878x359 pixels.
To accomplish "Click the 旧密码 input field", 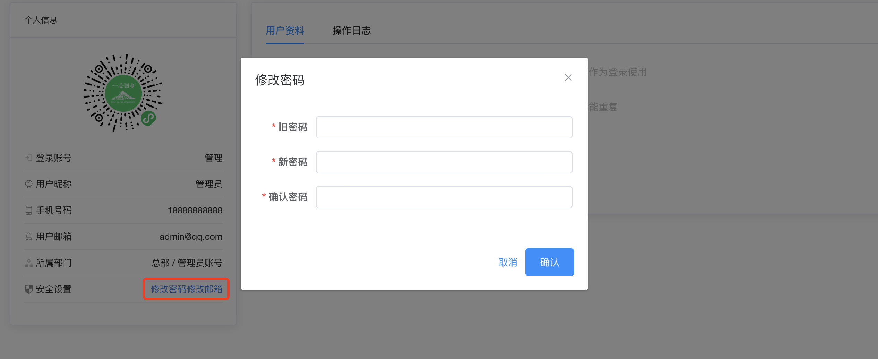I will (x=444, y=127).
